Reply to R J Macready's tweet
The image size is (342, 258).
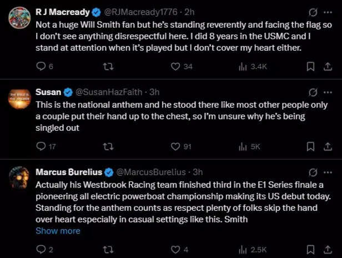click(x=41, y=67)
